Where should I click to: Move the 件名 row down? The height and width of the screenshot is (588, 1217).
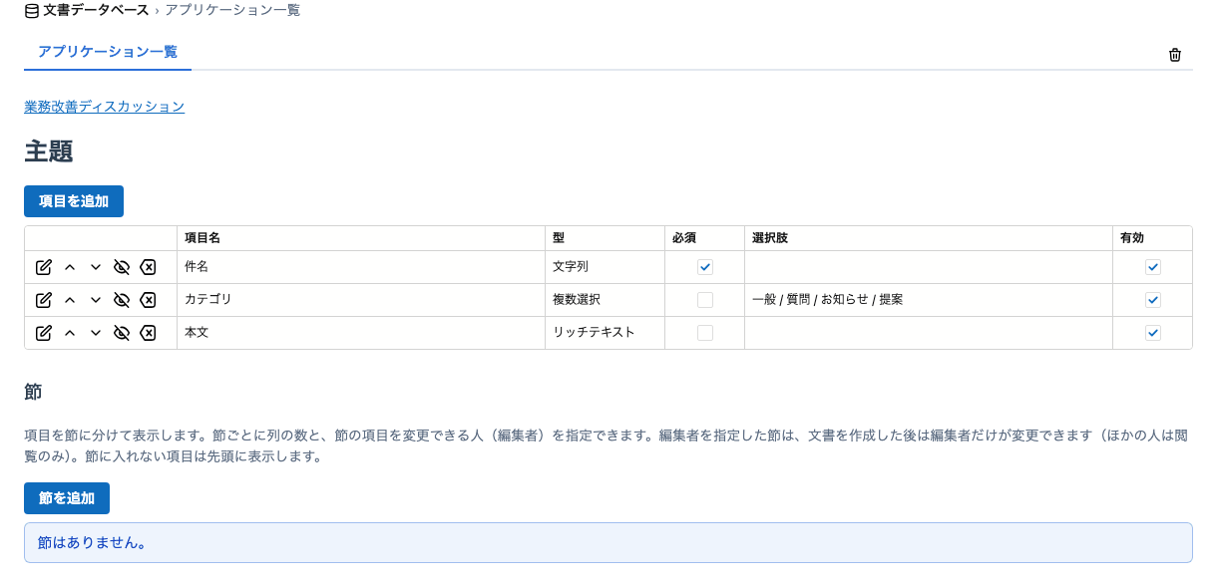tap(96, 267)
